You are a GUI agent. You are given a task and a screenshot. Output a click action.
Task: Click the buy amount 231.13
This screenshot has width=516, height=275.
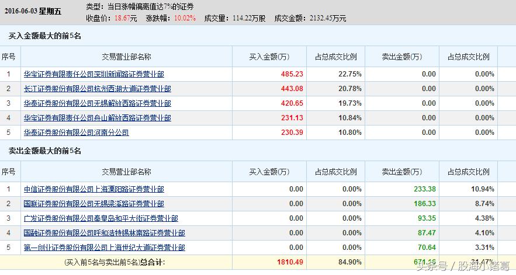click(292, 118)
